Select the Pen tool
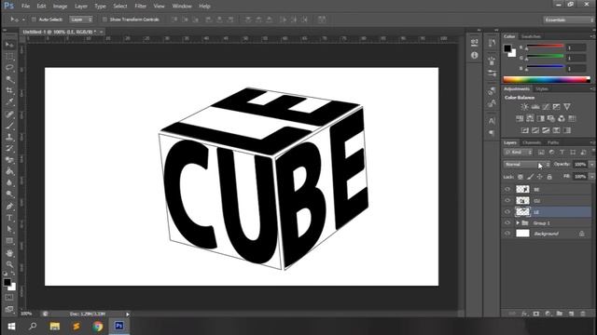The image size is (597, 335). [x=9, y=207]
